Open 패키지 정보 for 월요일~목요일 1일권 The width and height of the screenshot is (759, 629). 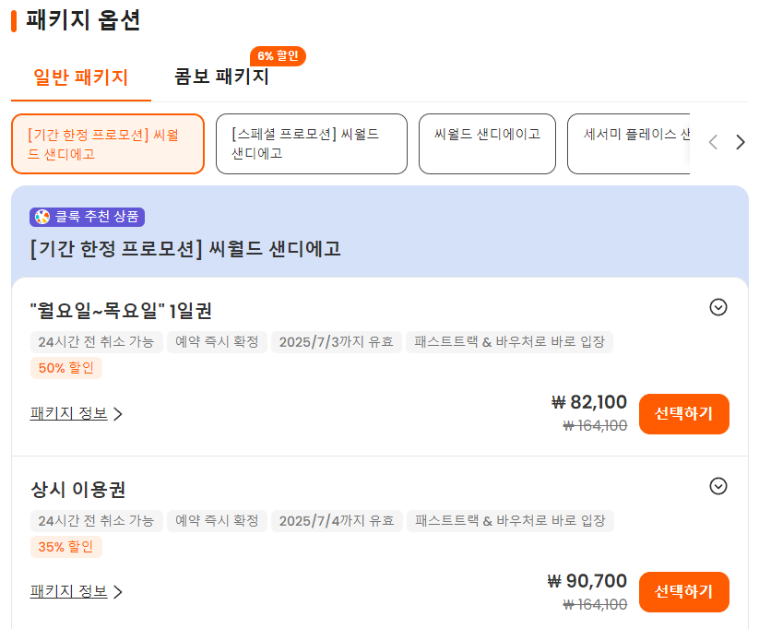[x=76, y=413]
